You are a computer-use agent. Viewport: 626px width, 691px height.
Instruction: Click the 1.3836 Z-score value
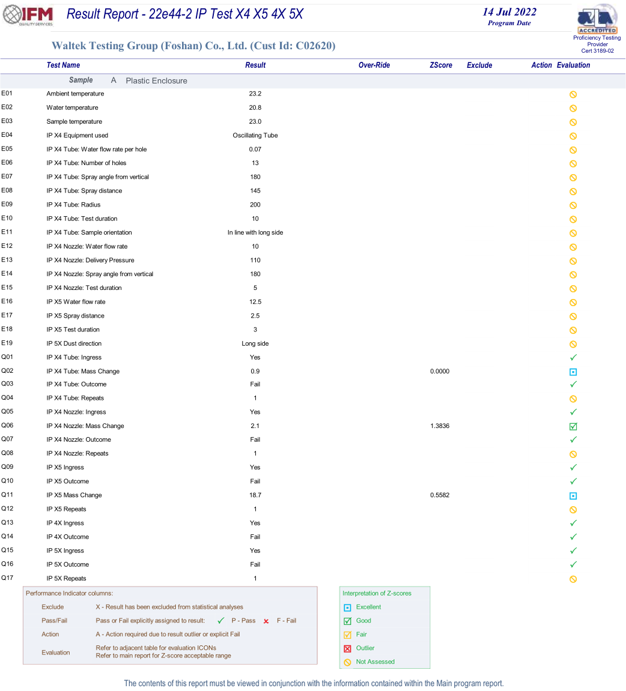pyautogui.click(x=440, y=426)
